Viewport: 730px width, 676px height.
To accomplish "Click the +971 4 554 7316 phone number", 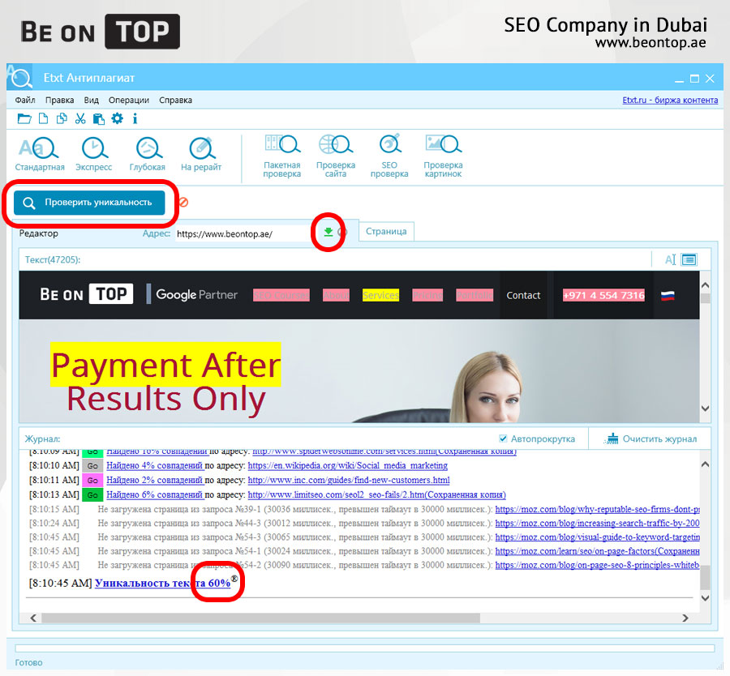I will pyautogui.click(x=603, y=295).
